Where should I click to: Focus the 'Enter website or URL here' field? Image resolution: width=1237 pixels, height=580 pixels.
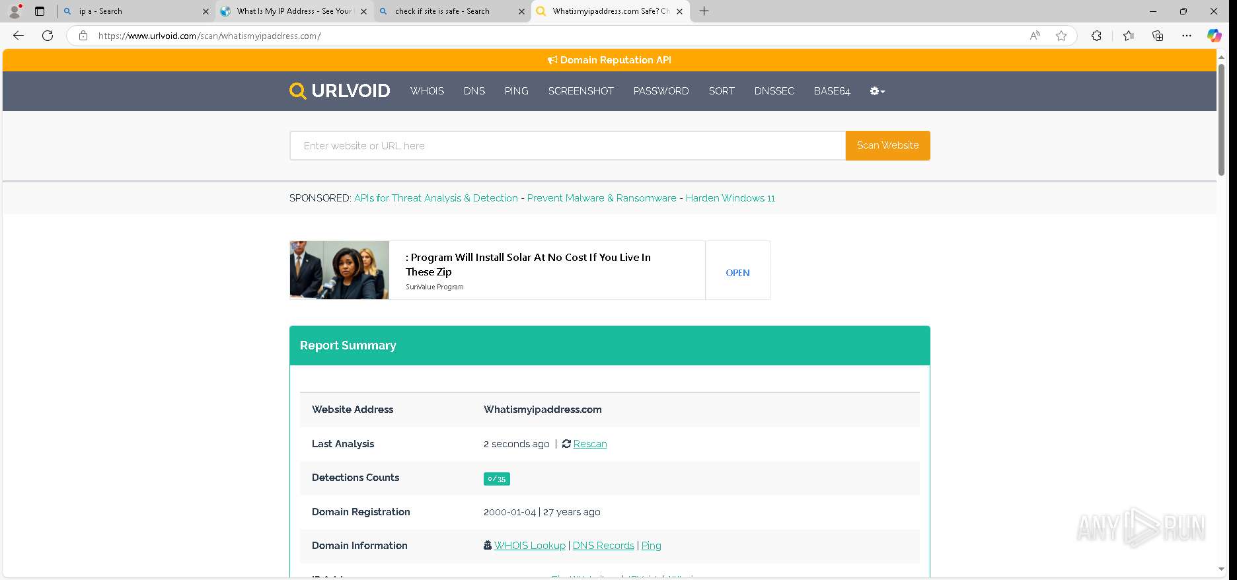click(x=568, y=145)
